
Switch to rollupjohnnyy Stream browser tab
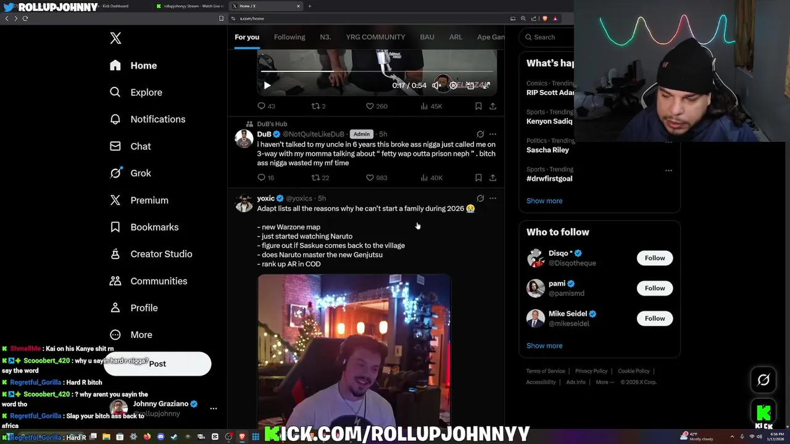tap(191, 6)
